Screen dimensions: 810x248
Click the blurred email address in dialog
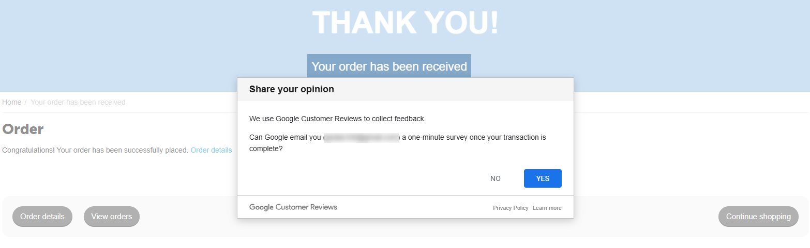(x=362, y=138)
